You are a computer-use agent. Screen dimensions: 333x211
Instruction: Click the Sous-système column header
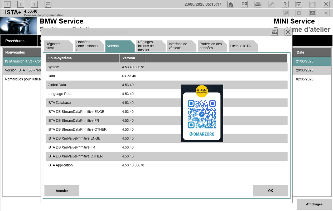(83, 58)
